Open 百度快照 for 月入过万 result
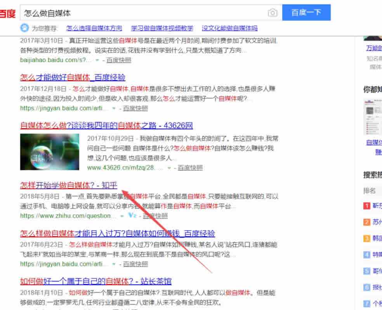The height and width of the screenshot is (310, 382). click(135, 264)
